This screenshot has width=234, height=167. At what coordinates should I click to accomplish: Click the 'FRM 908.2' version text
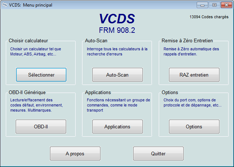[x=117, y=30]
